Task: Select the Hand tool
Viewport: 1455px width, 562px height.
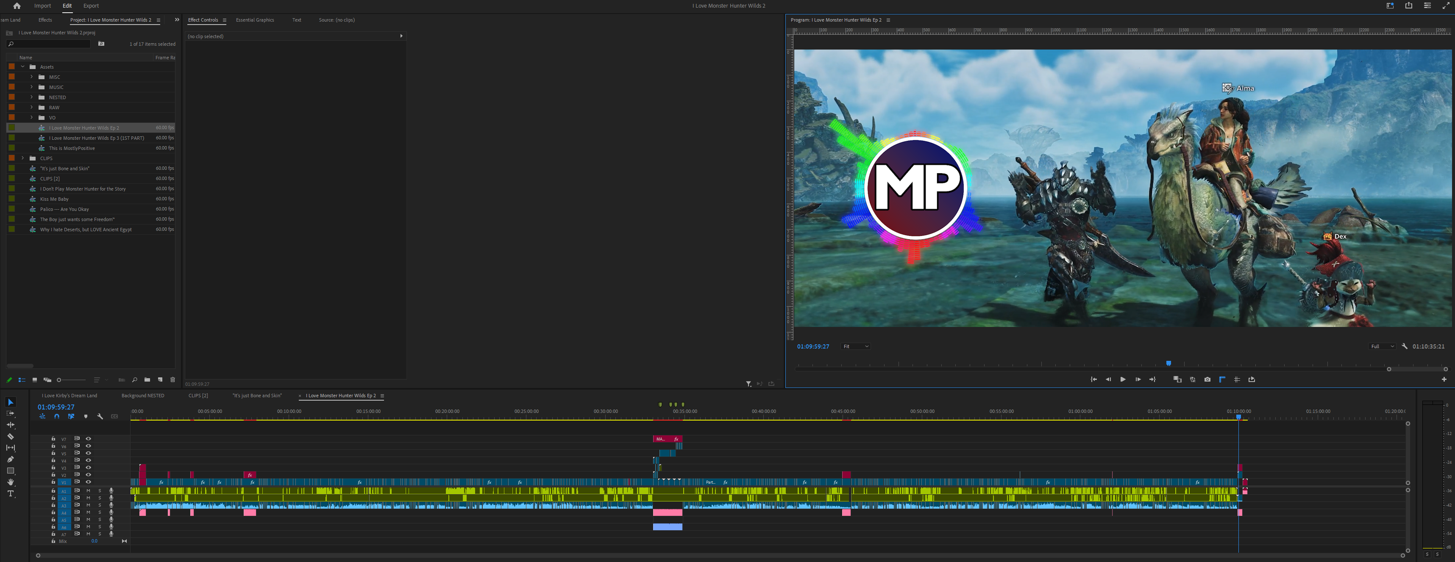Action: pos(10,482)
